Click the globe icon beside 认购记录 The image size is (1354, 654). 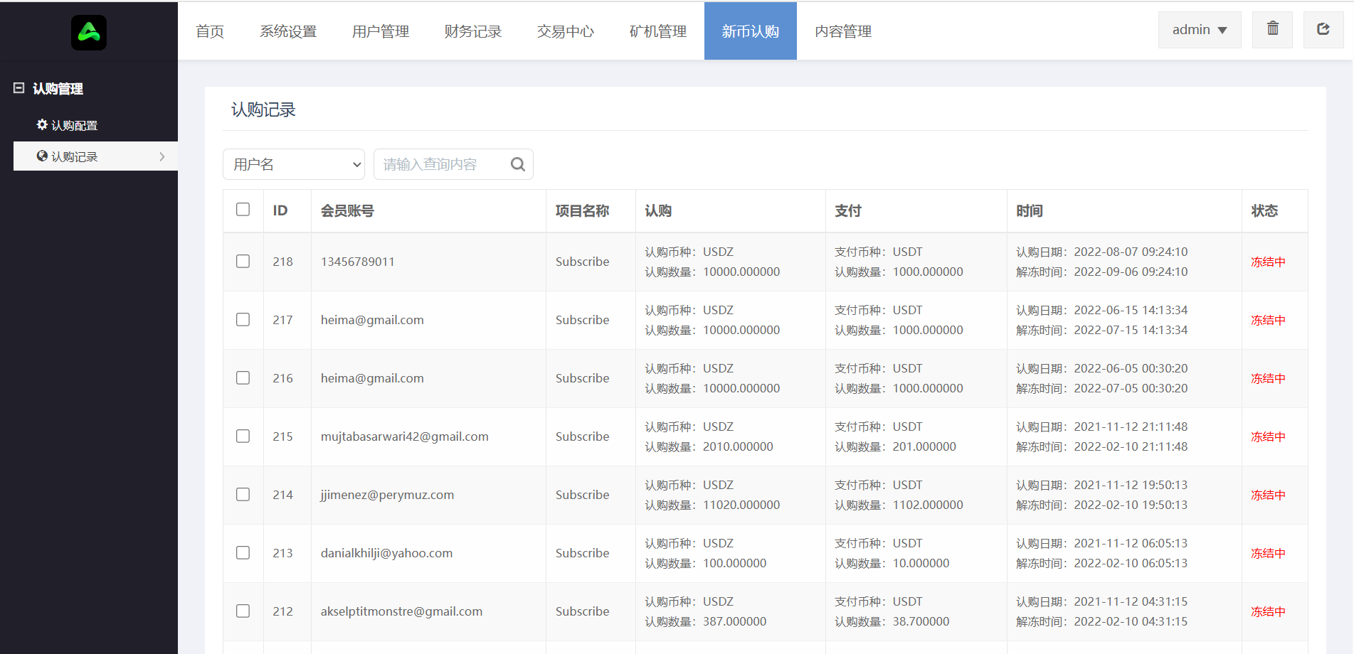42,156
